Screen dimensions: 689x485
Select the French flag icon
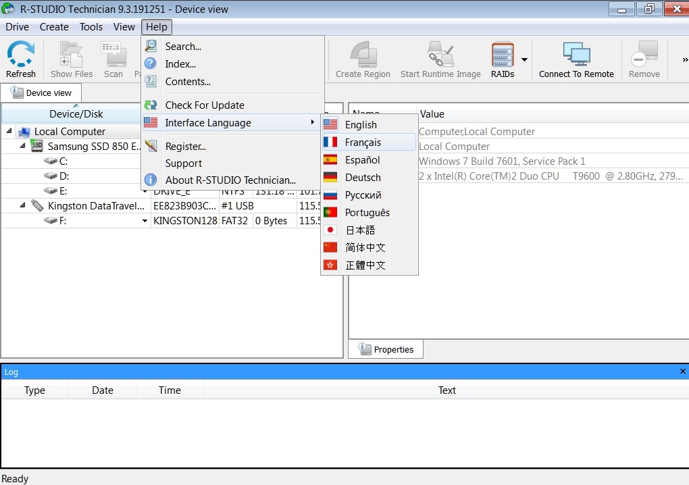click(330, 143)
